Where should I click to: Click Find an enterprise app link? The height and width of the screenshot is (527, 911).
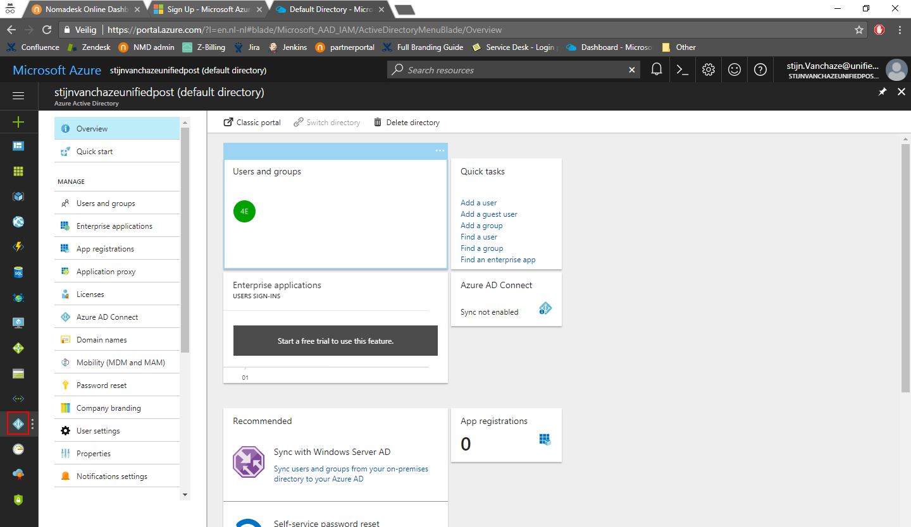click(x=498, y=260)
